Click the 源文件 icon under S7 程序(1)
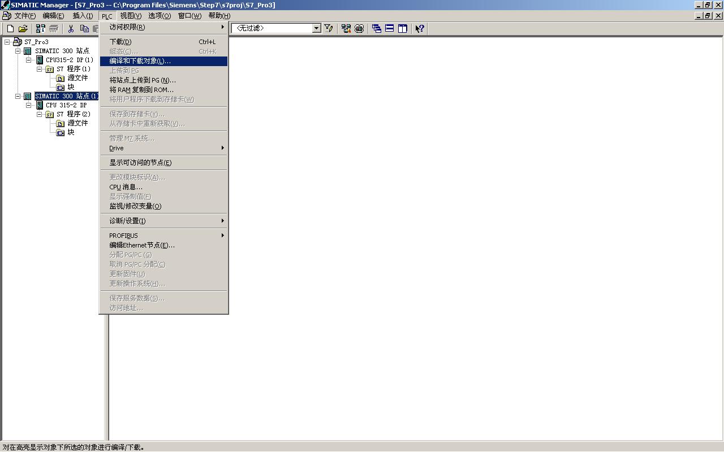This screenshot has width=724, height=452. pyautogui.click(x=61, y=78)
